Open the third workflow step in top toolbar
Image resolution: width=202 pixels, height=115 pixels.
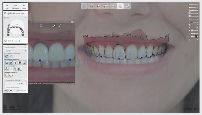click(x=98, y=6)
